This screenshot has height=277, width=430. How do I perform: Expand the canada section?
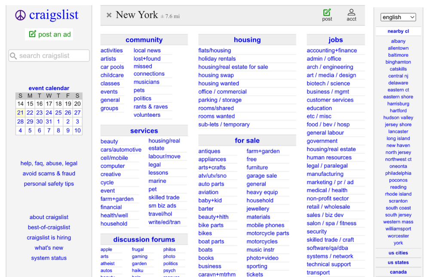398,272
